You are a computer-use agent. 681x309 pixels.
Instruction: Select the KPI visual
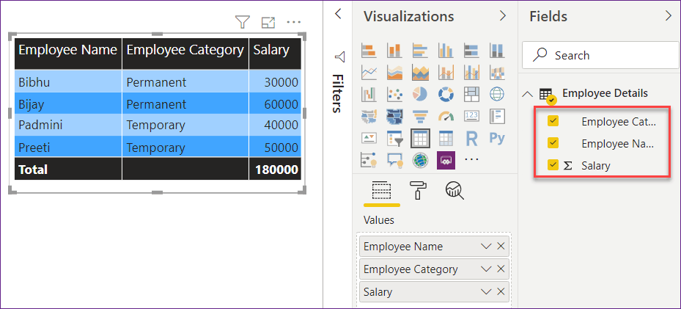tap(369, 138)
